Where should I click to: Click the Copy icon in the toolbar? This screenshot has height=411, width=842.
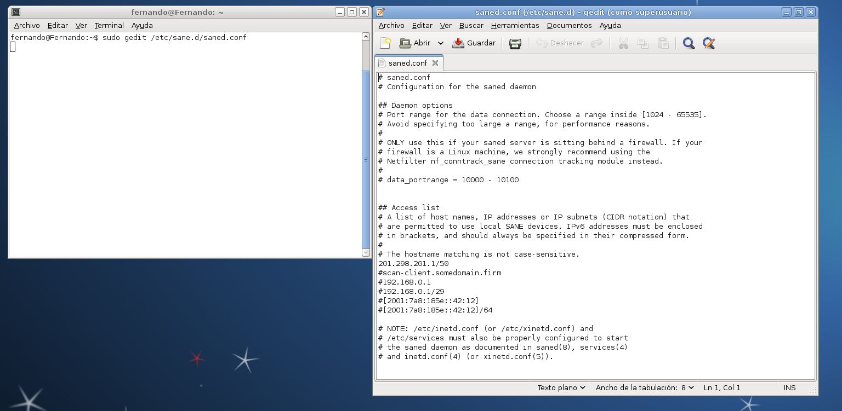[x=643, y=43]
